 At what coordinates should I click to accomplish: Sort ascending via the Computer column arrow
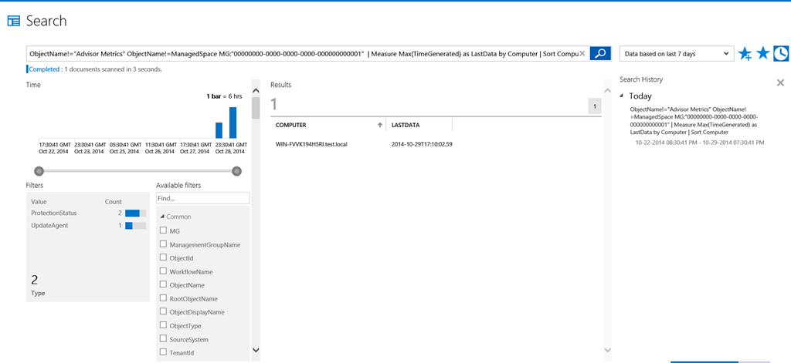[x=379, y=125]
